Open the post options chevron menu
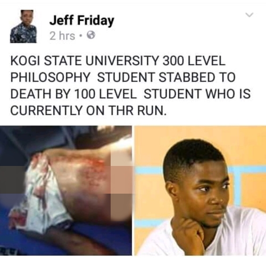 coord(250,15)
